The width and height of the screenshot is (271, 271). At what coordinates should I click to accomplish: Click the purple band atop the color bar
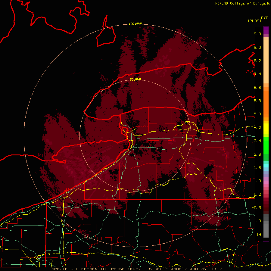pyautogui.click(x=266, y=30)
